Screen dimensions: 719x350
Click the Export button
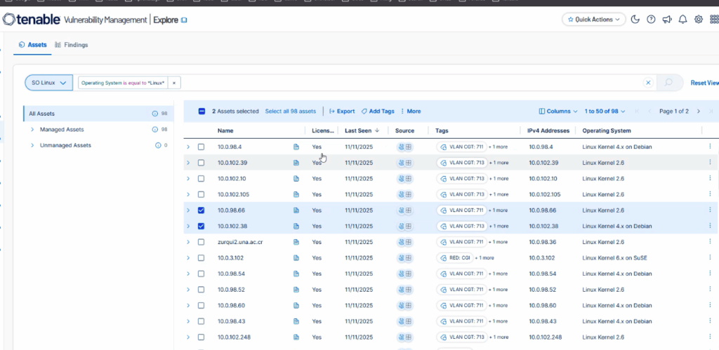click(342, 112)
